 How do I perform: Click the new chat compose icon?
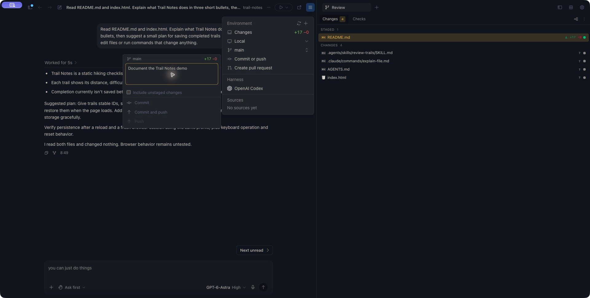[60, 7]
